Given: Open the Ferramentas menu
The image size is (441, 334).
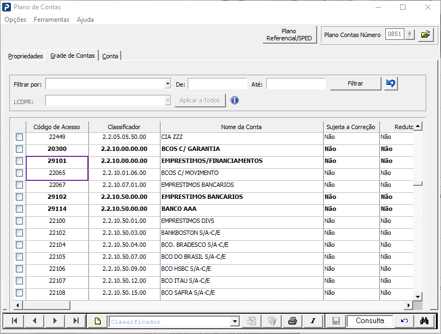Looking at the screenshot, I should 51,20.
